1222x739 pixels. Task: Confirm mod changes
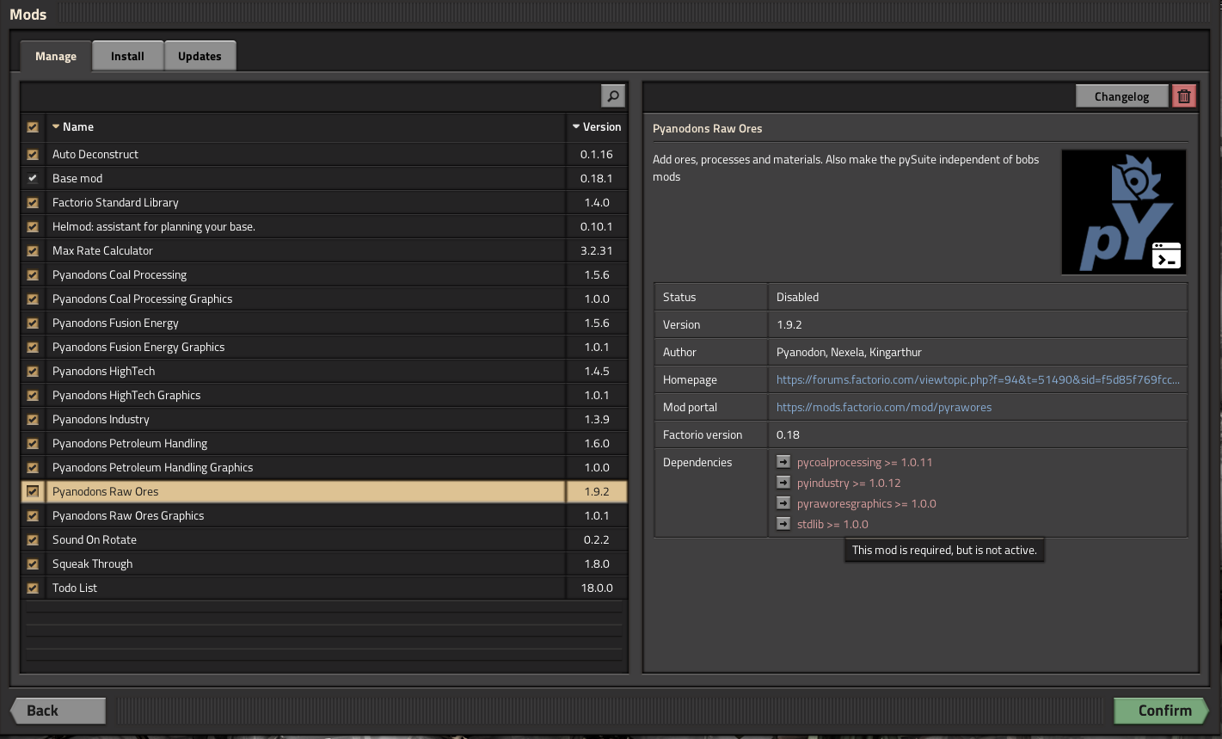1162,711
